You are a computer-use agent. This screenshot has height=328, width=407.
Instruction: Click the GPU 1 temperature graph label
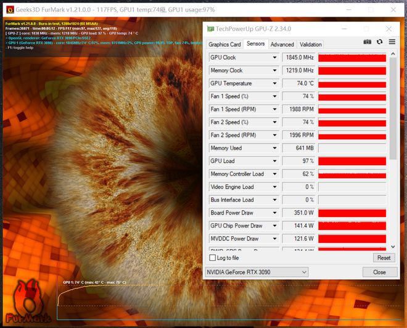click(x=94, y=282)
